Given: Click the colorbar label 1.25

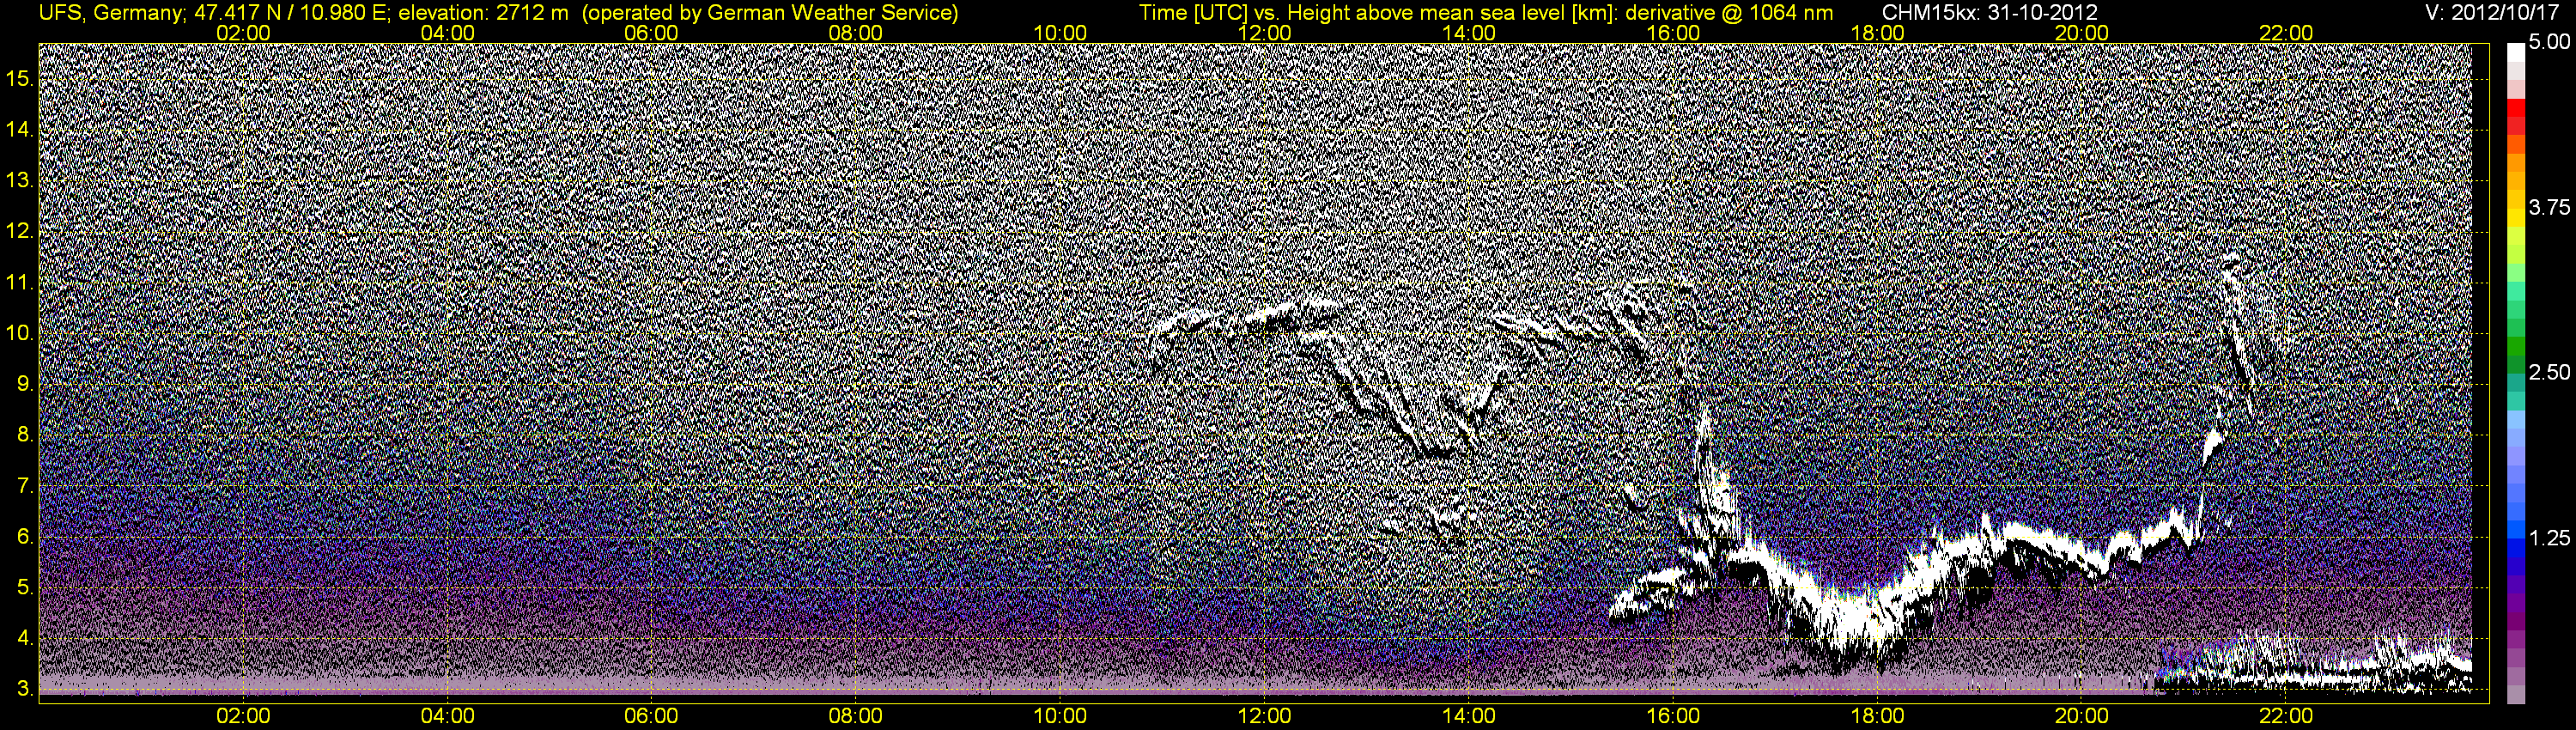Looking at the screenshot, I should tap(2549, 538).
